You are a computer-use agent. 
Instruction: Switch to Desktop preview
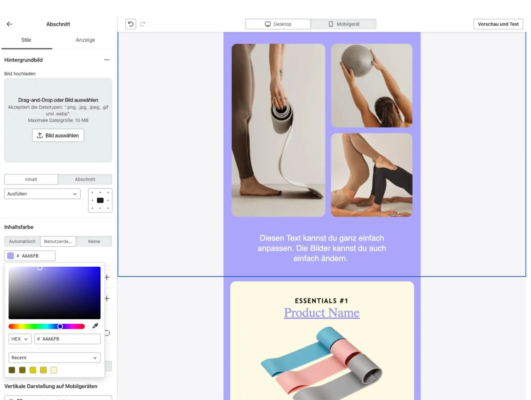278,24
